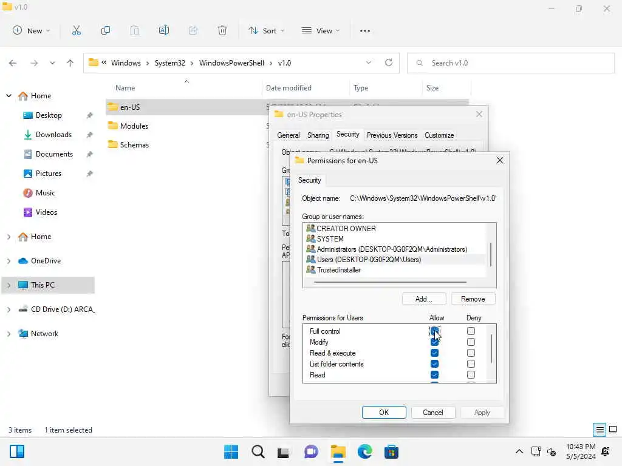Select CREATOR OWNER in group list
The width and height of the screenshot is (622, 466).
pos(395,229)
